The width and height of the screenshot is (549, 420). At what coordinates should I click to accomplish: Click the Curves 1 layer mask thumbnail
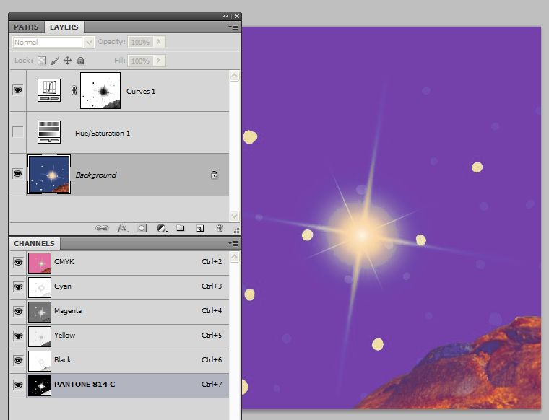(100, 91)
